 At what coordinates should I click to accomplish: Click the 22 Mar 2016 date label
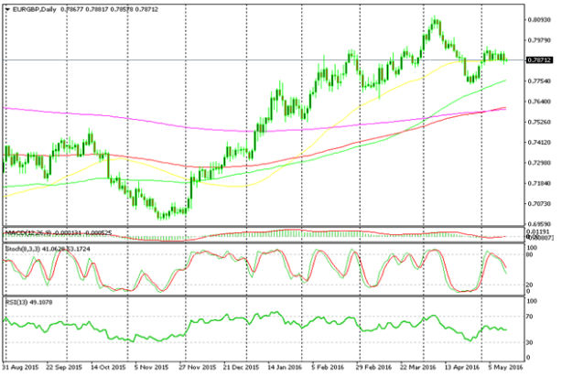(418, 368)
